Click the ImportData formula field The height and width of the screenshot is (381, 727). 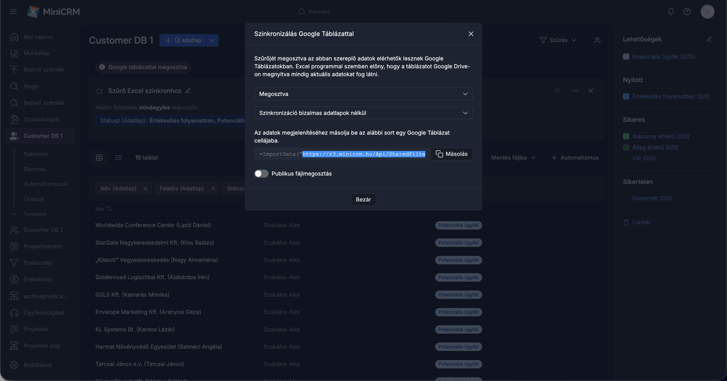342,154
